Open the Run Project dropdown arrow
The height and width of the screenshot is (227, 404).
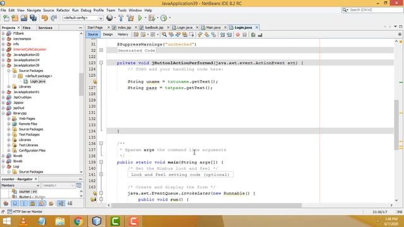click(x=145, y=18)
